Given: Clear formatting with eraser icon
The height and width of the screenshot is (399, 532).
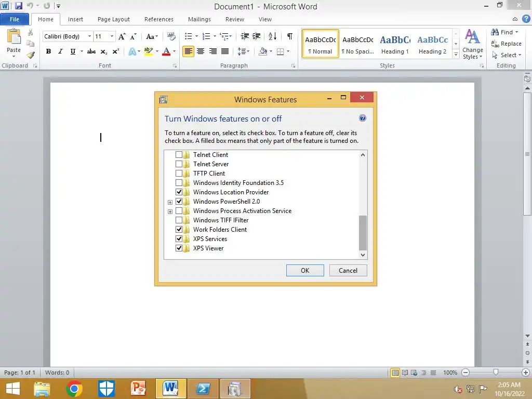Looking at the screenshot, I should click(171, 36).
